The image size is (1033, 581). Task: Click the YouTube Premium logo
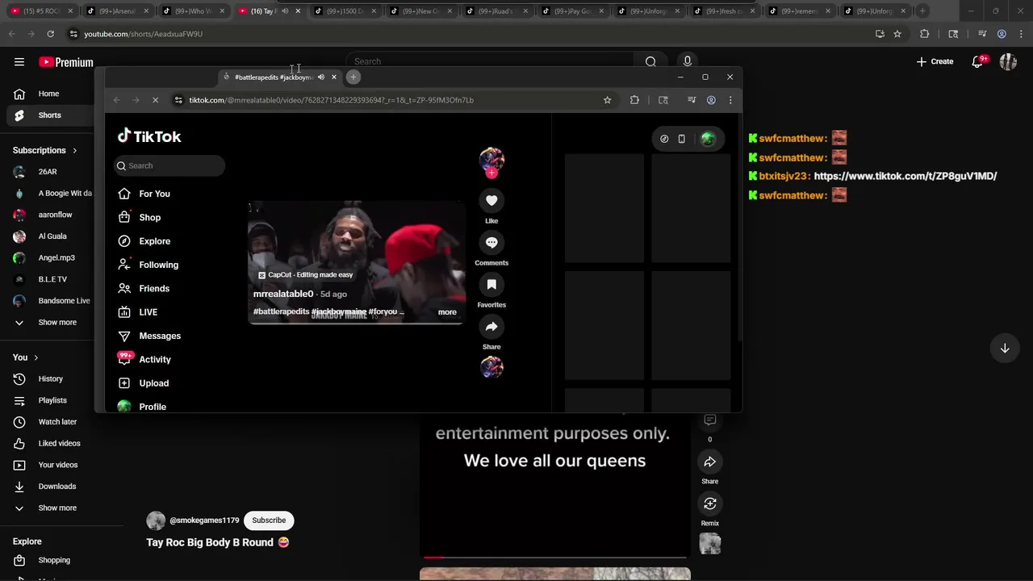click(x=66, y=62)
